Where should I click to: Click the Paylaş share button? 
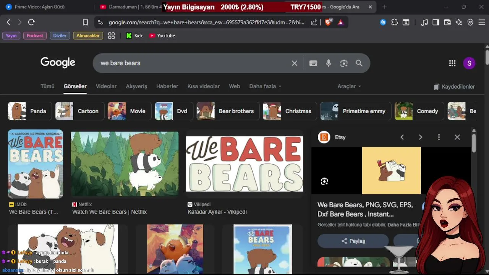353,241
